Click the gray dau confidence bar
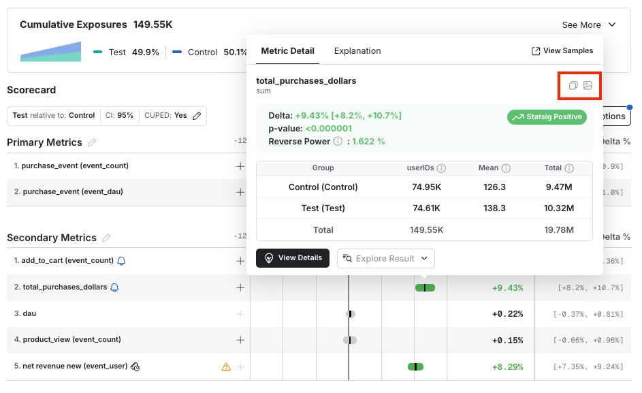The image size is (642, 393). coord(351,314)
